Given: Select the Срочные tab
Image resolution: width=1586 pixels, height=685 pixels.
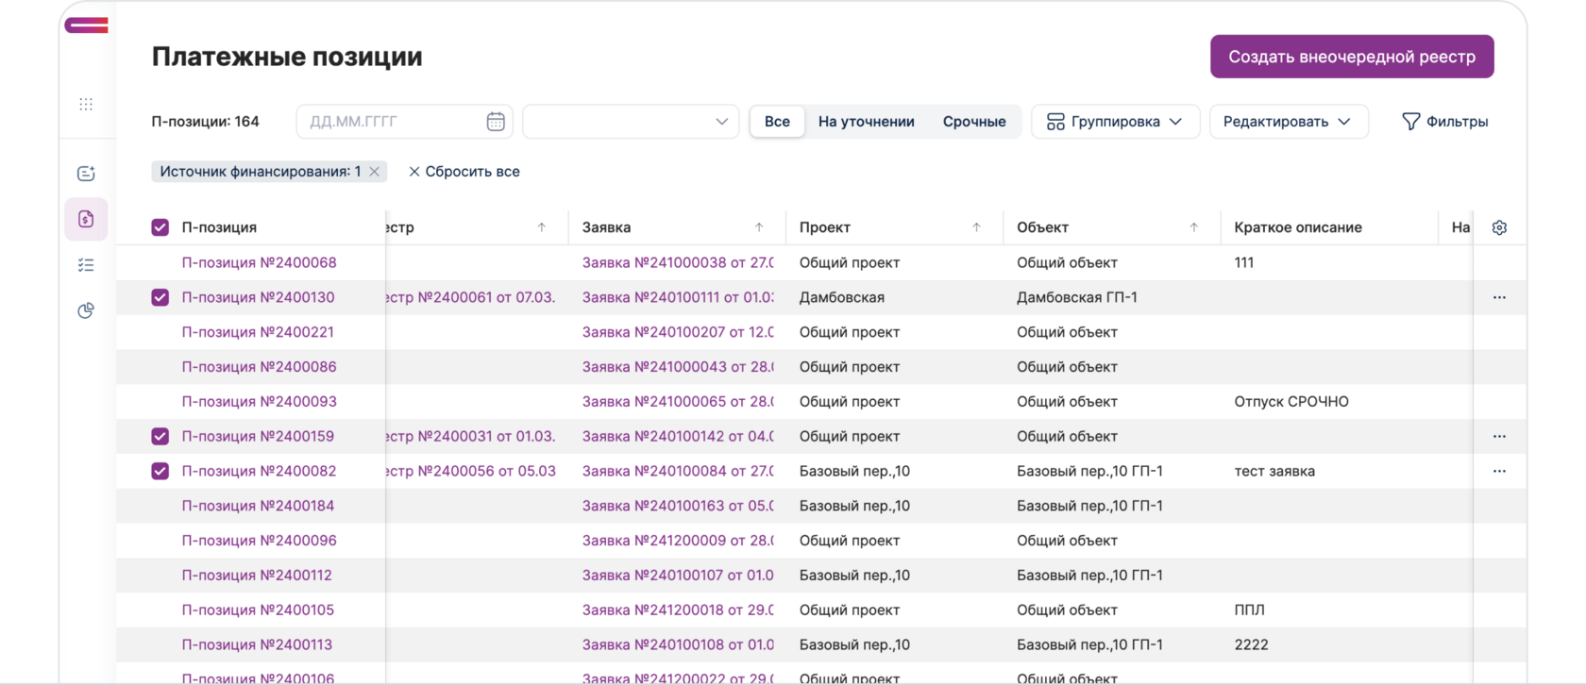Looking at the screenshot, I should [973, 122].
